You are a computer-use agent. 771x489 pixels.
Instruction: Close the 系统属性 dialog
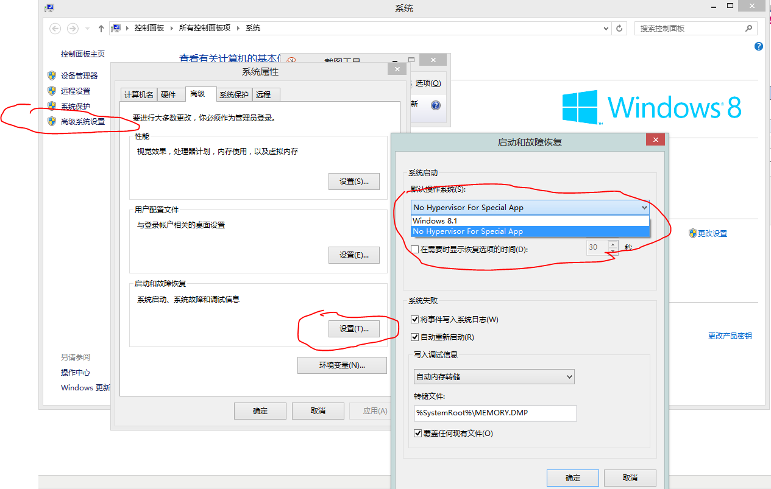pos(397,69)
